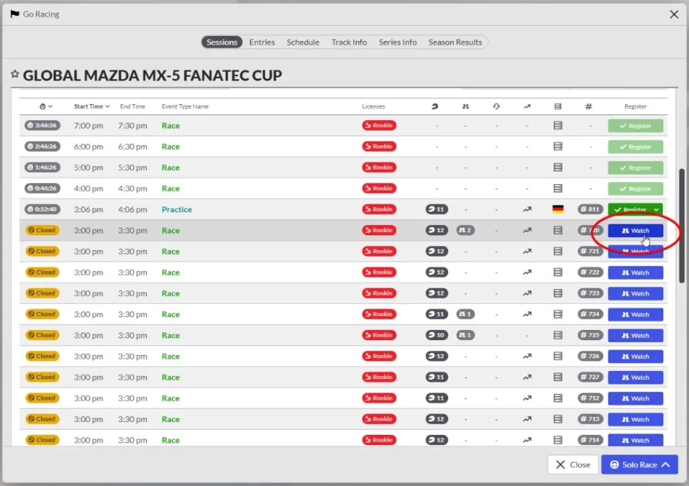
Task: Click the drivers count badge 11 in the Practice row
Action: pos(437,210)
